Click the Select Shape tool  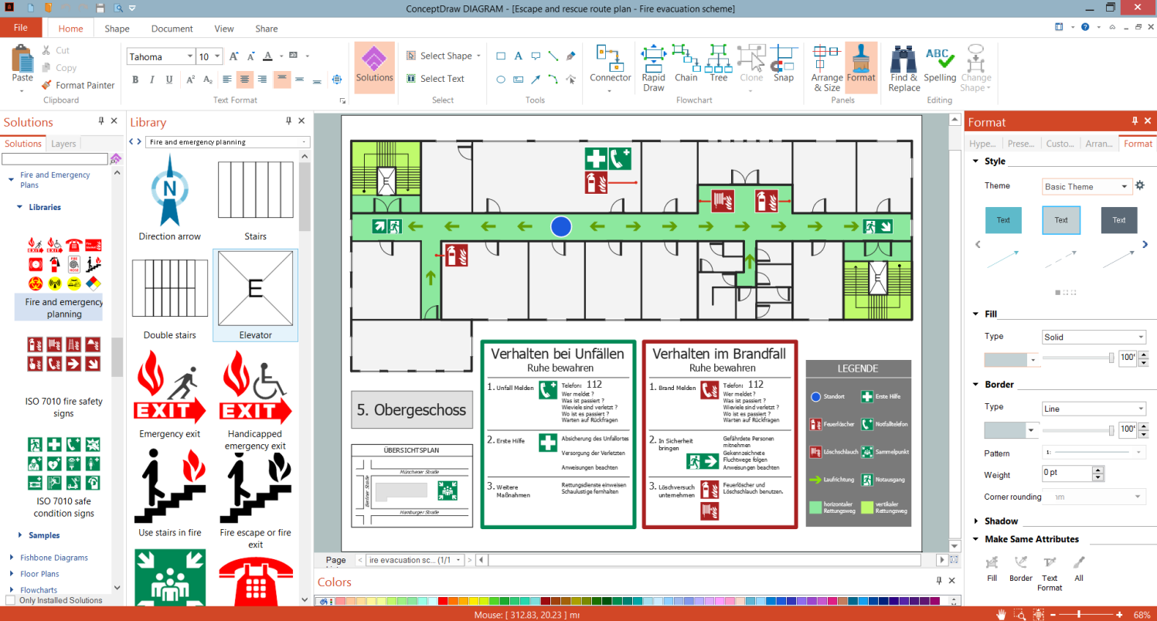(x=442, y=56)
